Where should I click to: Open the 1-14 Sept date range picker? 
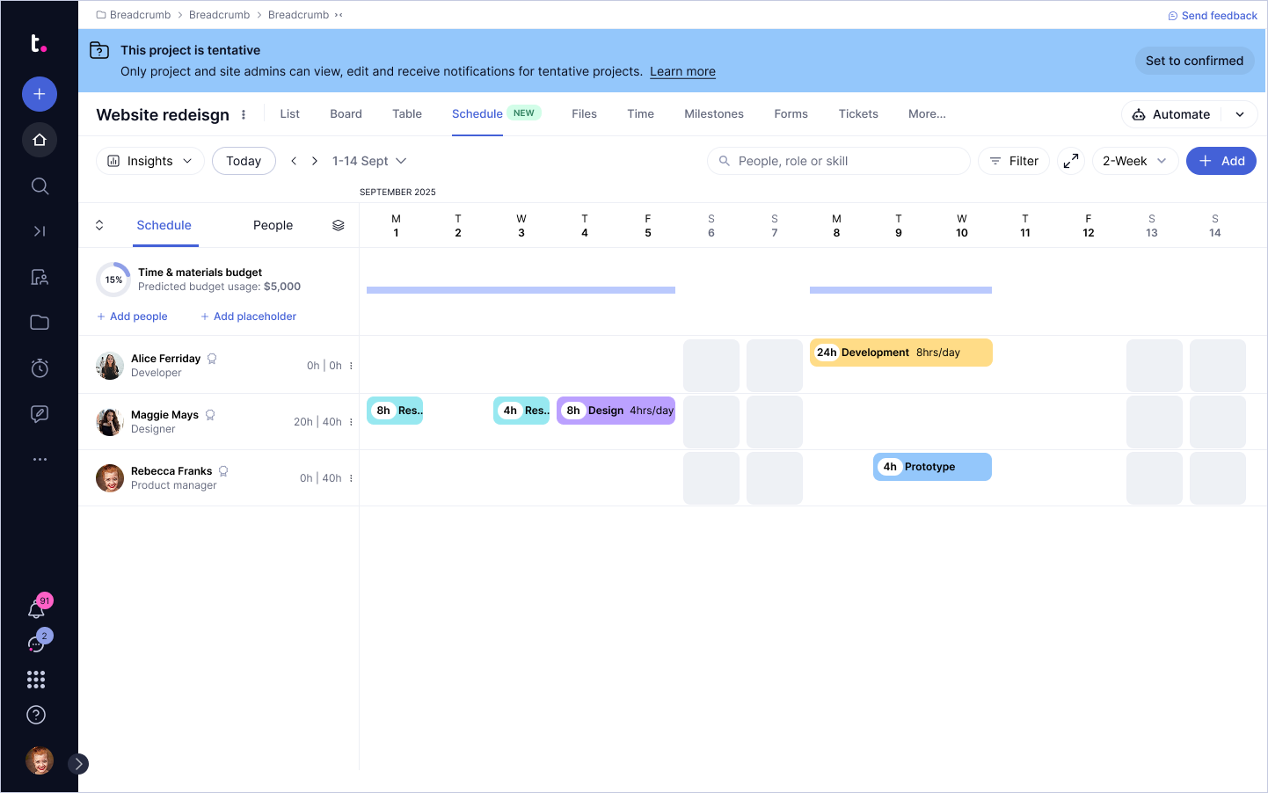coord(369,161)
